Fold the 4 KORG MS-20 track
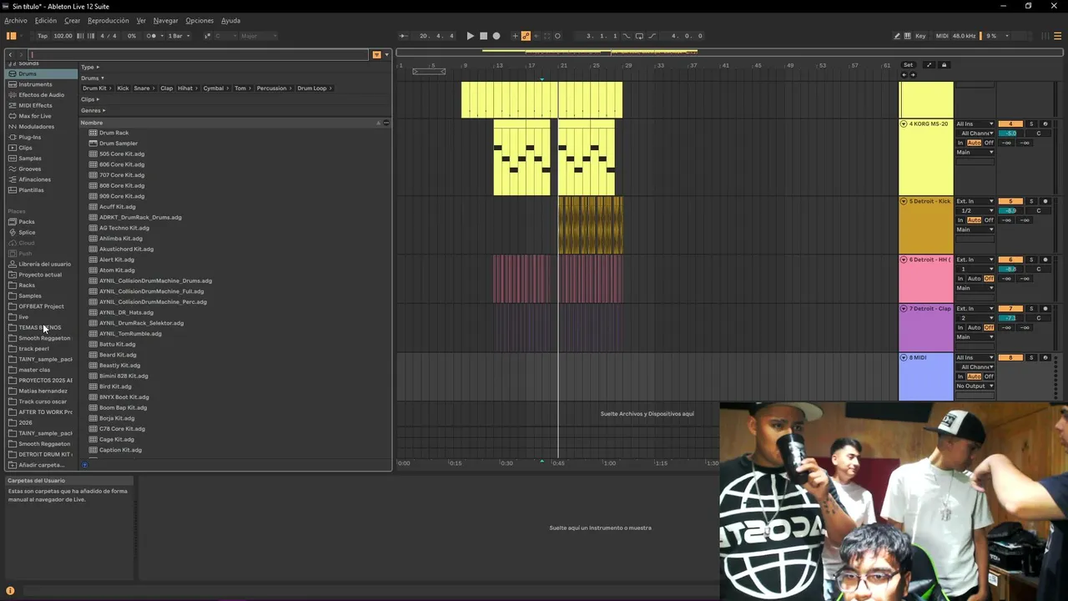Screen dimensions: 1068x601 point(904,124)
